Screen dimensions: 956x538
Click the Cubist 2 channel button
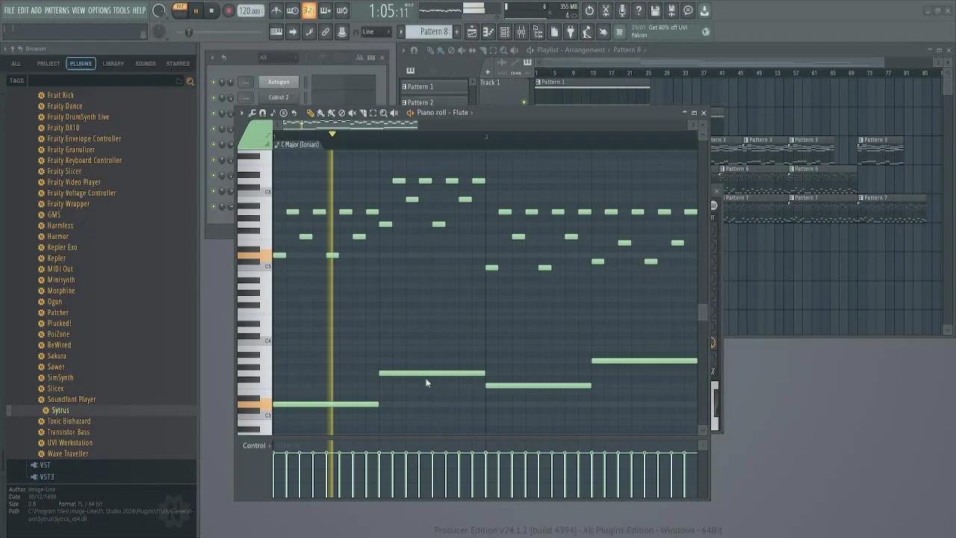point(279,97)
